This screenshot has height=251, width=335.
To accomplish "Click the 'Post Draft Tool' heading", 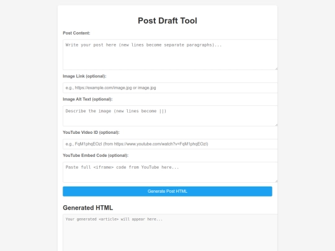I will tap(167, 20).
